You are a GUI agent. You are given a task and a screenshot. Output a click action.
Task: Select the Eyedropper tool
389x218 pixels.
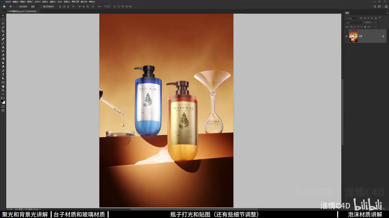coord(3,35)
